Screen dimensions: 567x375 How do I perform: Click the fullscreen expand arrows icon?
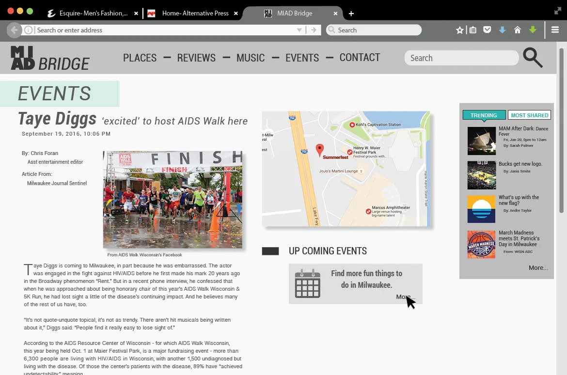558,11
